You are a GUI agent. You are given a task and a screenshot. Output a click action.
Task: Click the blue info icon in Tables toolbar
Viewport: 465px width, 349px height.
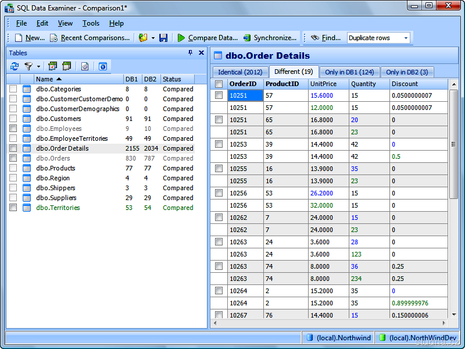[x=102, y=66]
